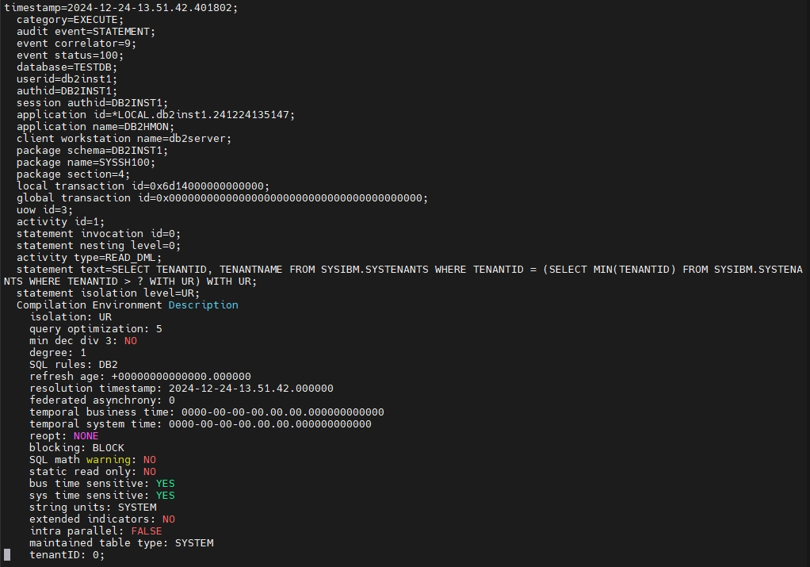Click the red NO after min dec div 3
Image resolution: width=810 pixels, height=567 pixels.
tap(130, 340)
